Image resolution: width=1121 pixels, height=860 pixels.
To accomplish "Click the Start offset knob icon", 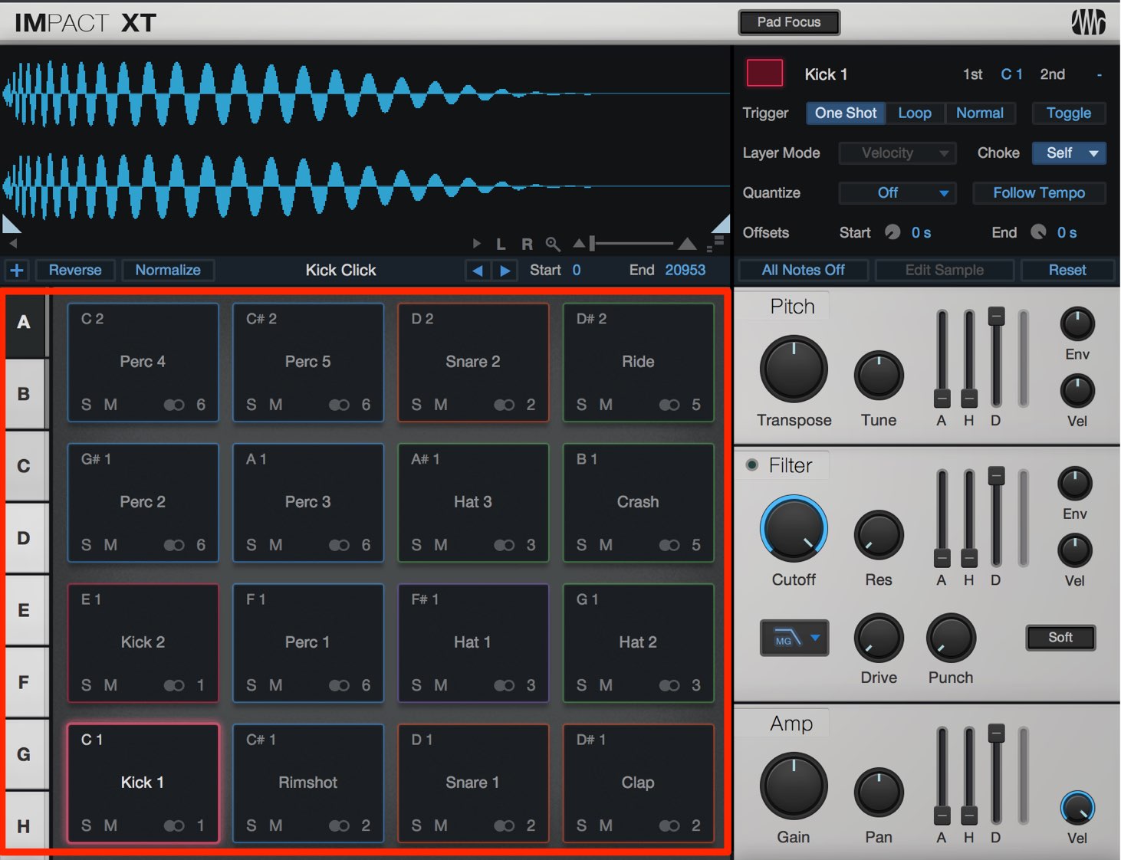I will point(893,232).
